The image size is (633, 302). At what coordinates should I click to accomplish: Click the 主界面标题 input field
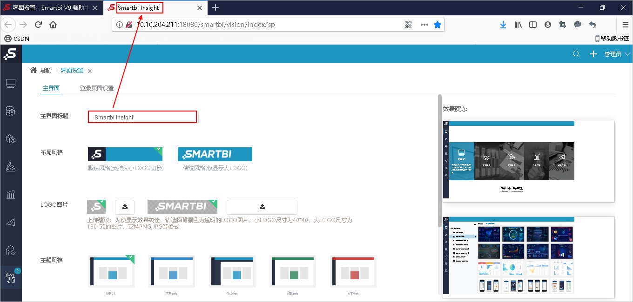click(142, 117)
